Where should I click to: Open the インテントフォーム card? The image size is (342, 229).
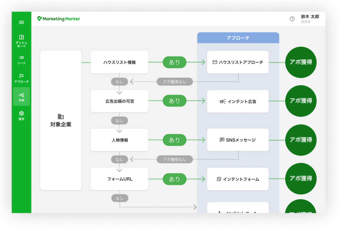[x=238, y=179]
